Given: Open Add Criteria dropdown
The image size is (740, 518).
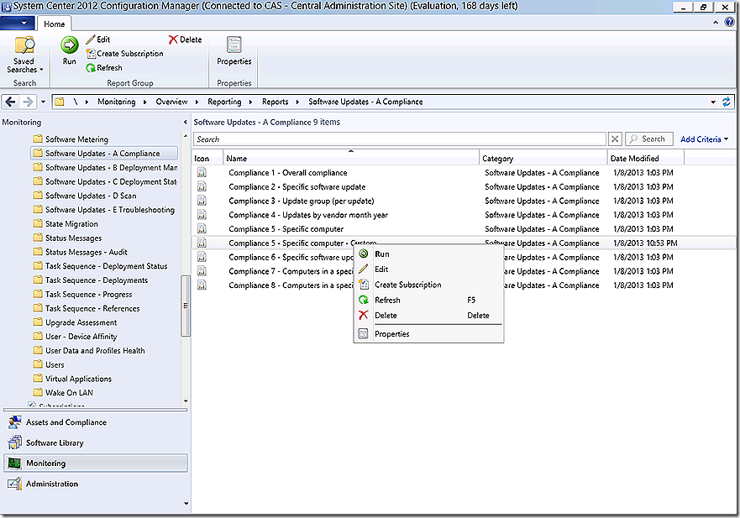Looking at the screenshot, I should pos(705,139).
